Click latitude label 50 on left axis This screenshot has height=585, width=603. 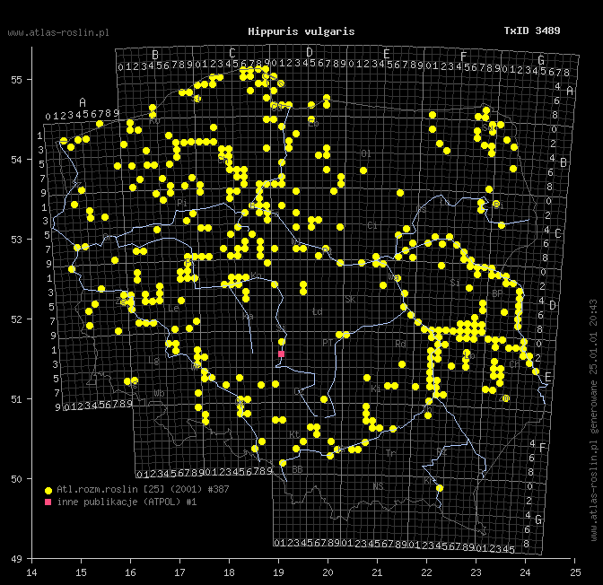[16, 479]
